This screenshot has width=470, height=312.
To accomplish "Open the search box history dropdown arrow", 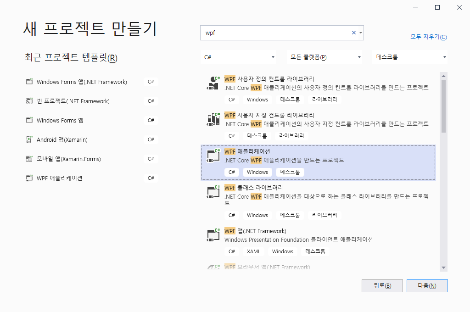I will pyautogui.click(x=361, y=33).
